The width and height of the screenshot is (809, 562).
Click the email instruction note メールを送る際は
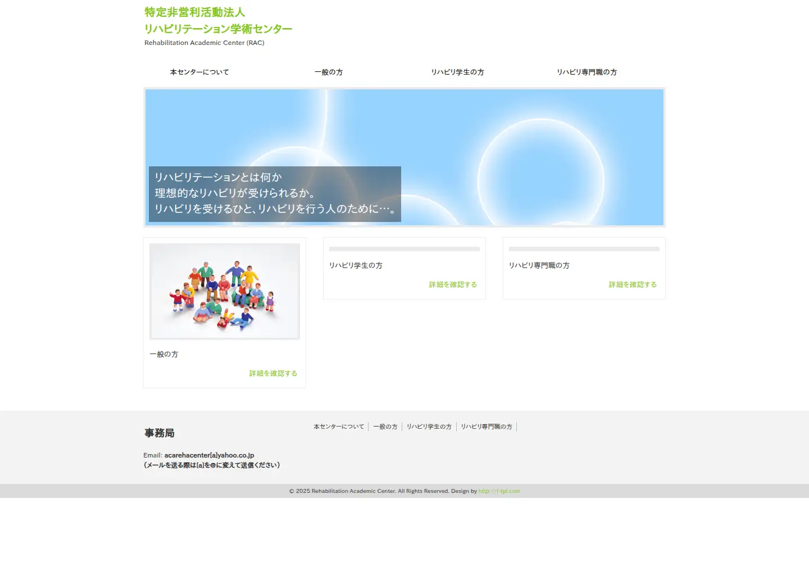(212, 465)
